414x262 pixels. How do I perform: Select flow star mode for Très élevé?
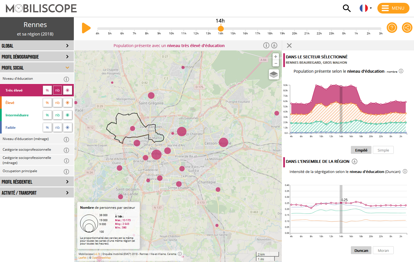(68, 90)
